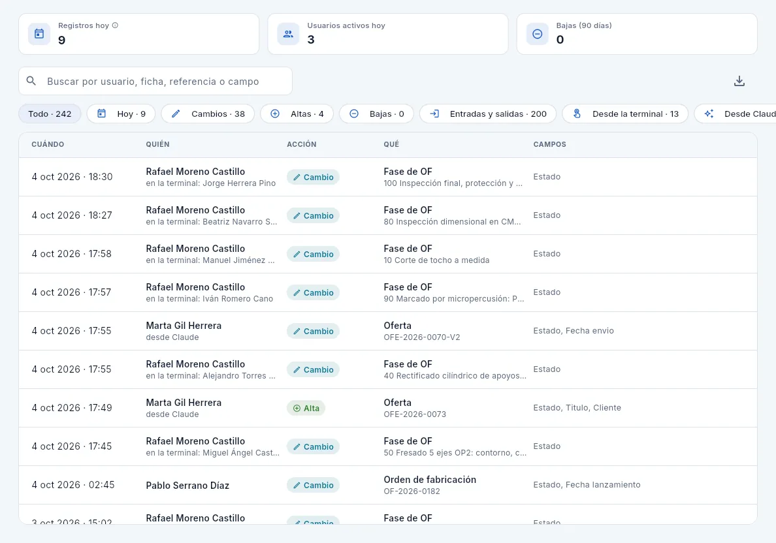Click the 4 oct 2026 · 17:49 timestamp
This screenshot has height=543, width=776.
click(x=72, y=407)
